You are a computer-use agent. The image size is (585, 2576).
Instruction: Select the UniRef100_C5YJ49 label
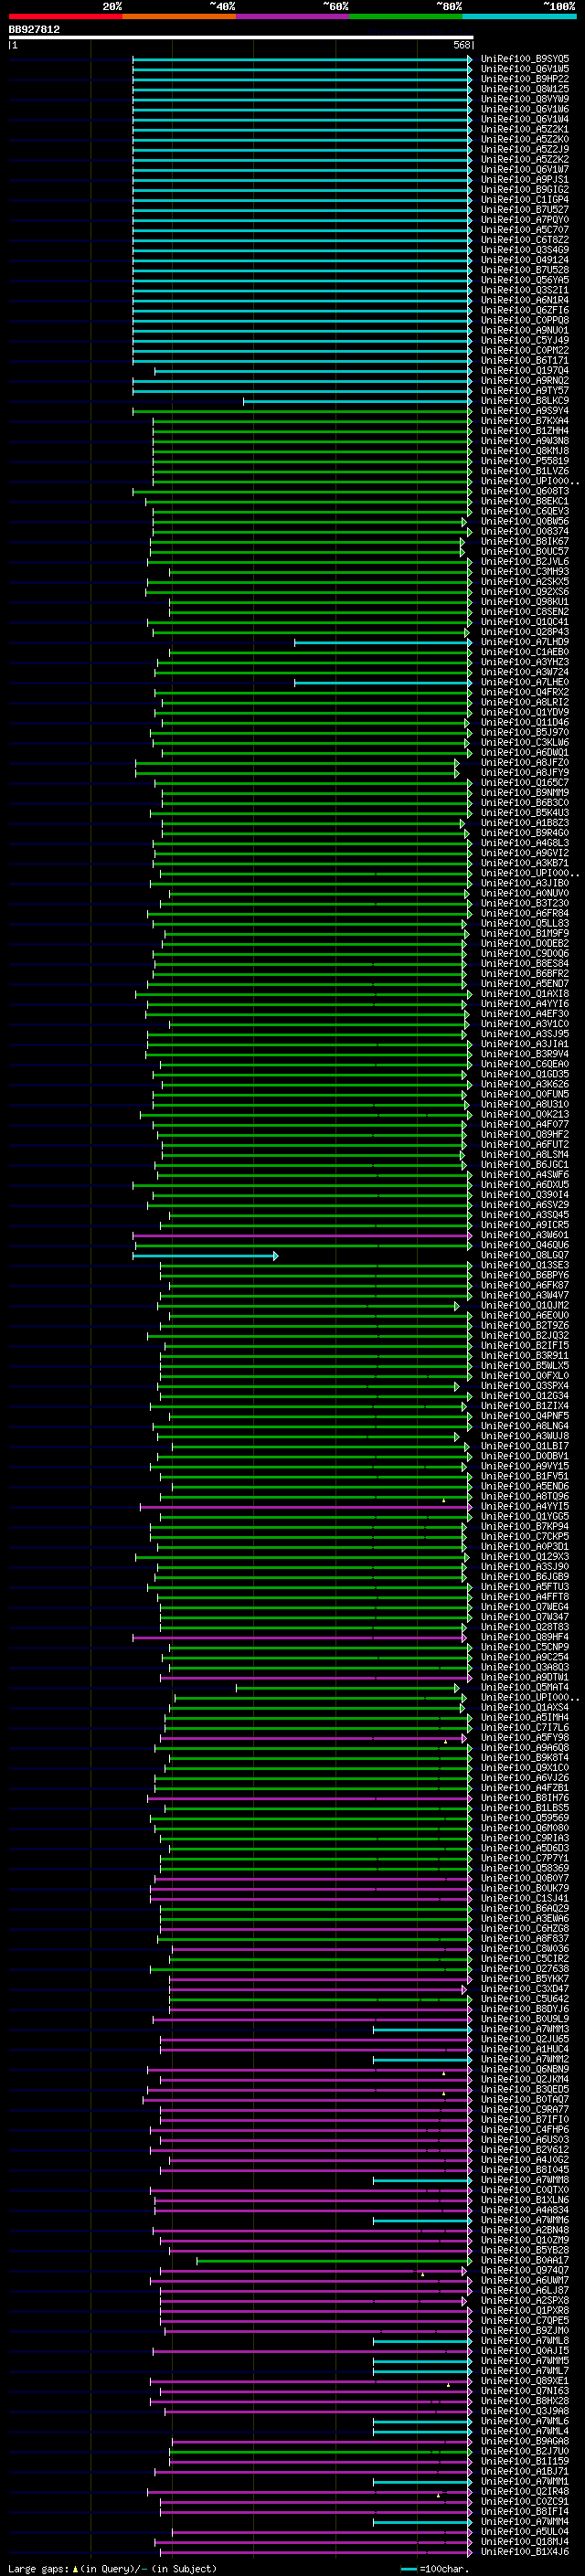(x=525, y=340)
